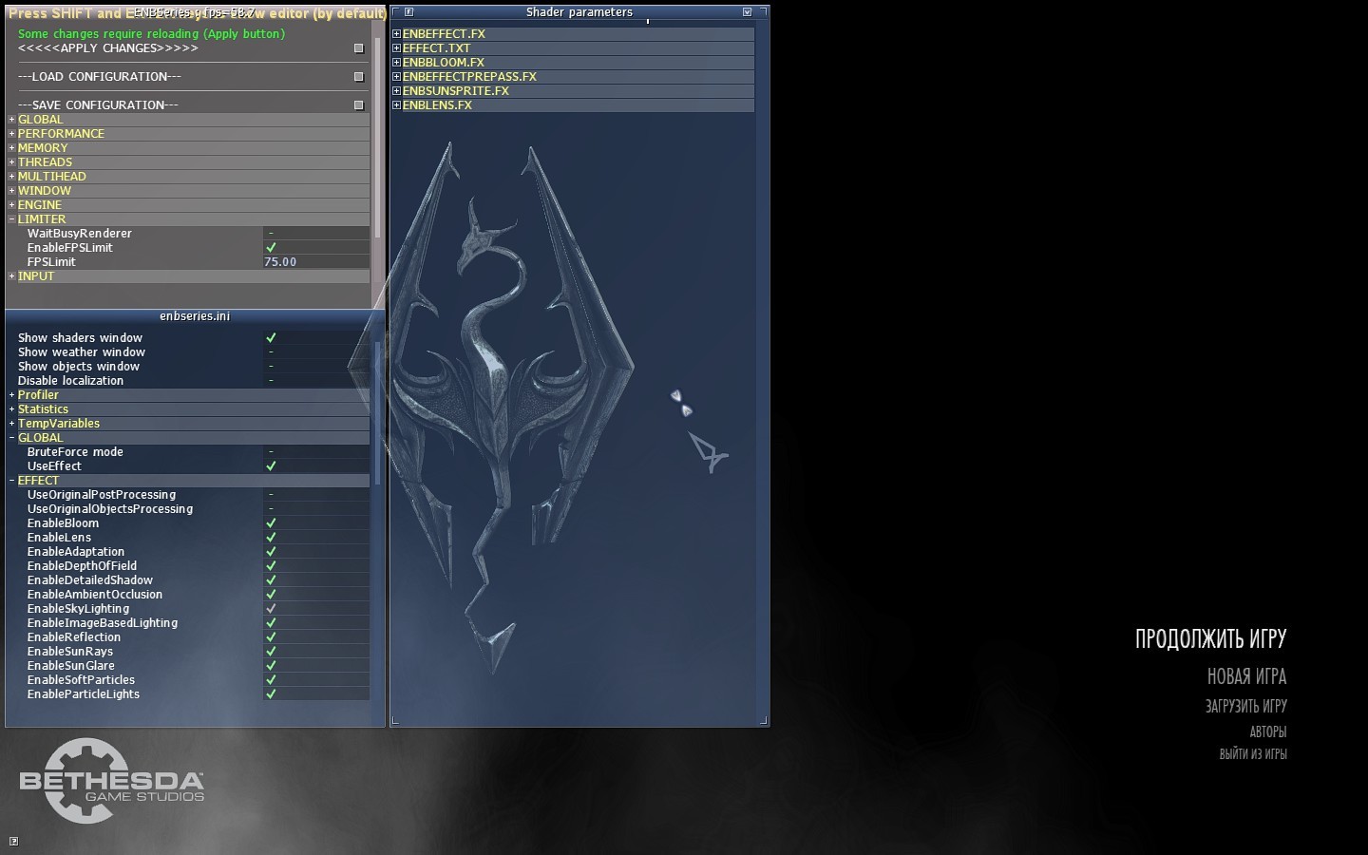This screenshot has height=855, width=1368.
Task: Expand the ENGINE section
Action: pos(12,205)
